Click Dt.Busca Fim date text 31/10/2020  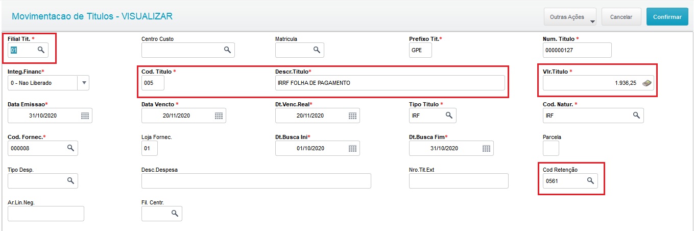[x=444, y=149]
